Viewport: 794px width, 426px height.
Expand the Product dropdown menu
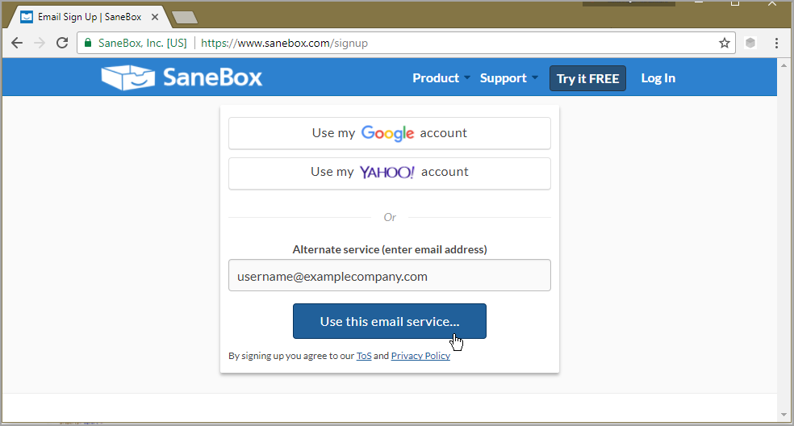click(441, 78)
